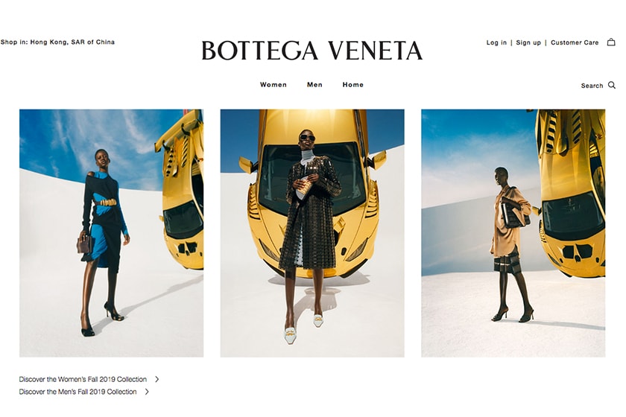Click the yellow car in the left image
The width and height of the screenshot is (626, 417).
click(182, 191)
